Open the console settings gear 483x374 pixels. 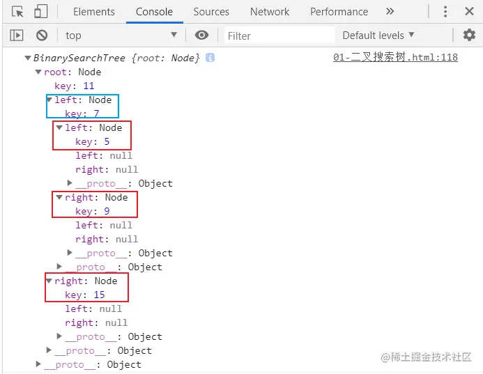(469, 35)
